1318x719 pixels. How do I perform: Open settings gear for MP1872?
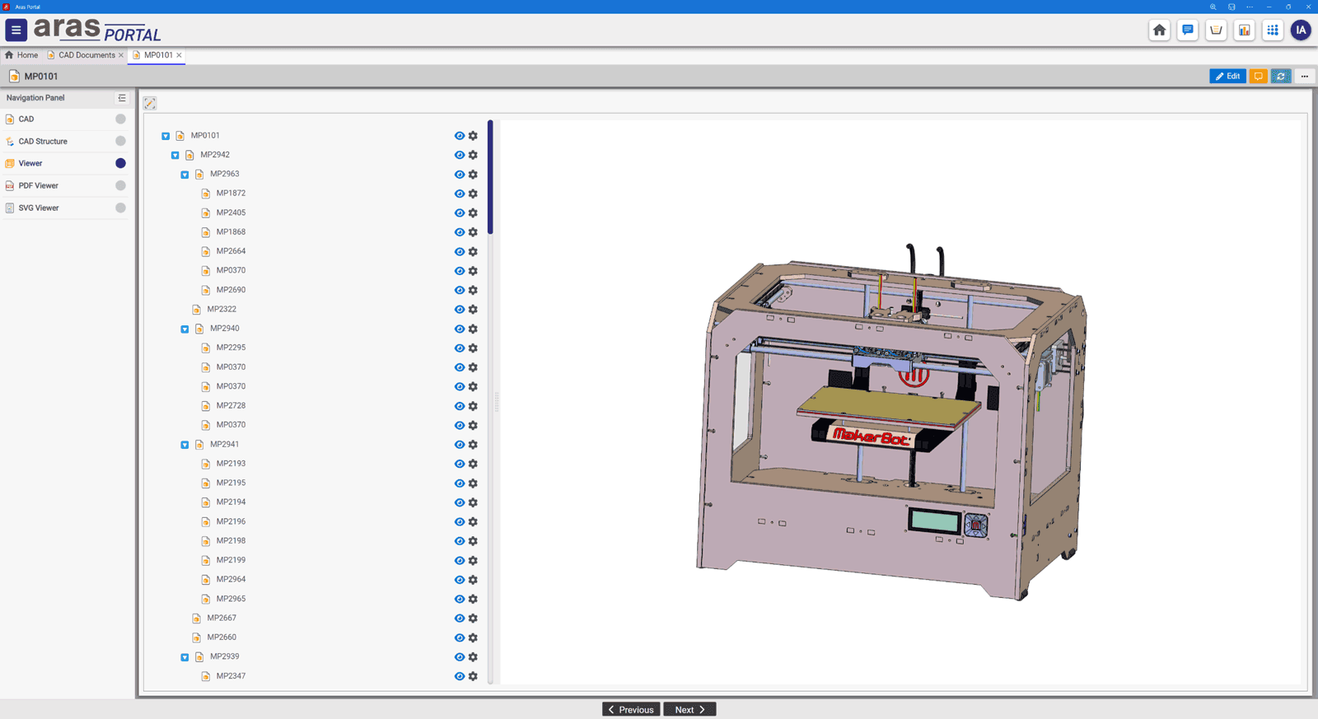pos(473,194)
